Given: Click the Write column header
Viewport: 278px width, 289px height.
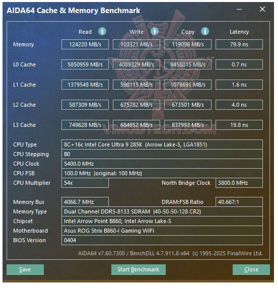Looking at the screenshot, I should point(137,32).
